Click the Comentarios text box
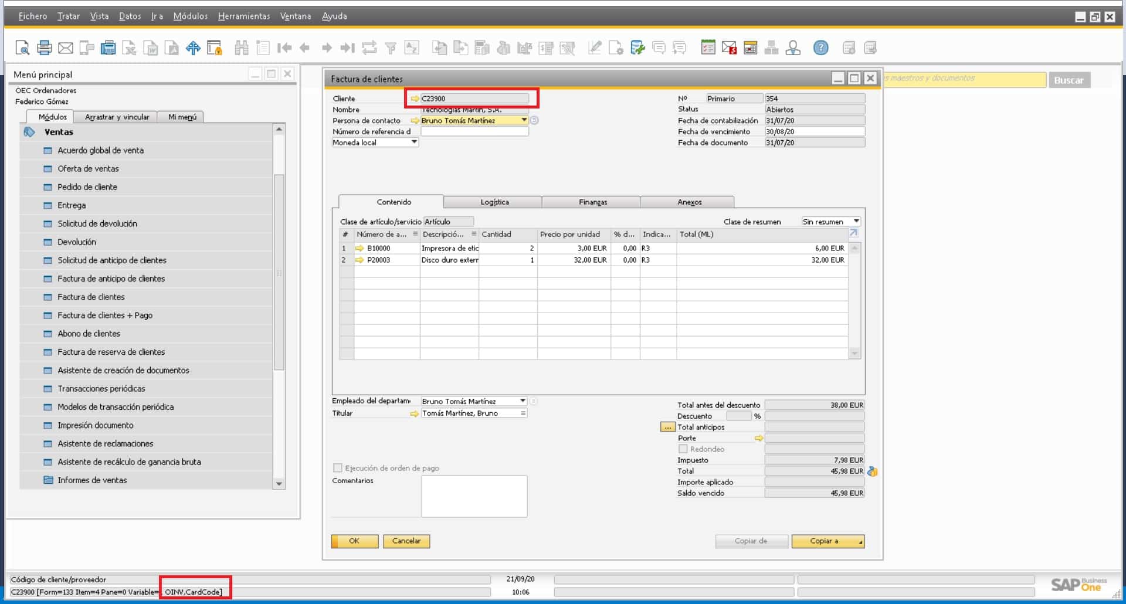1126x604 pixels. pyautogui.click(x=474, y=497)
